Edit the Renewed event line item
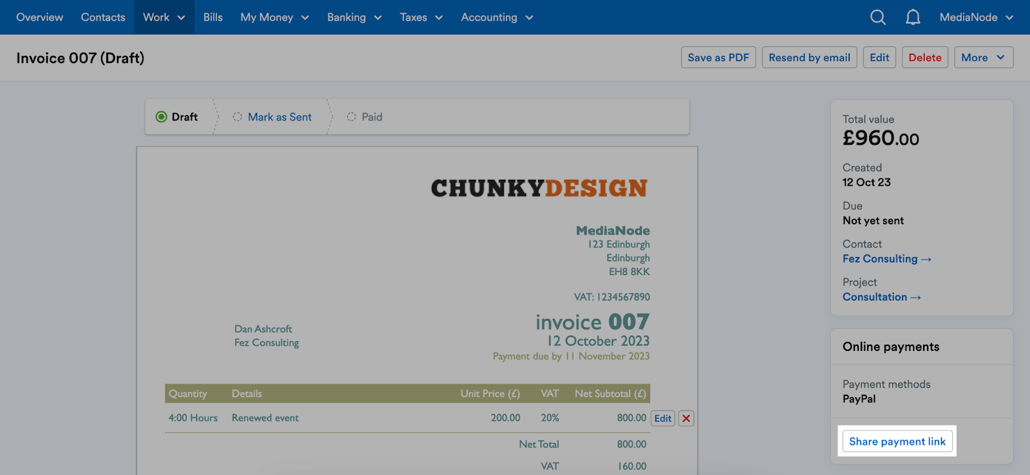This screenshot has width=1030, height=475. 663,418
